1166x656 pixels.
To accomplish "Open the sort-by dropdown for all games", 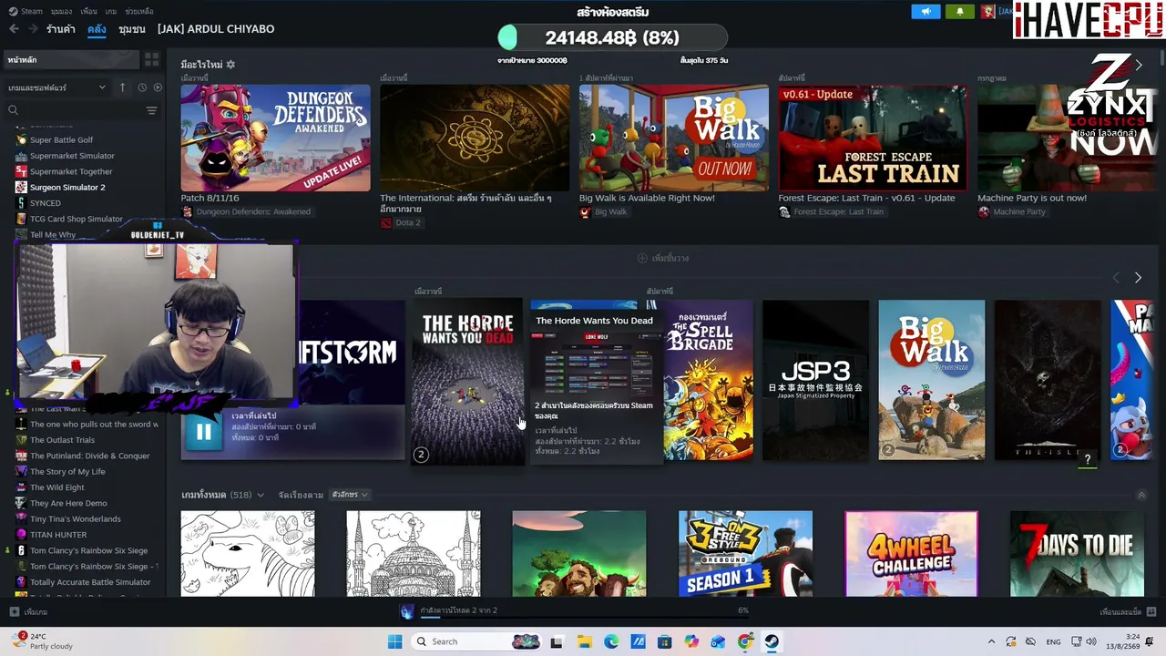I will coord(349,495).
